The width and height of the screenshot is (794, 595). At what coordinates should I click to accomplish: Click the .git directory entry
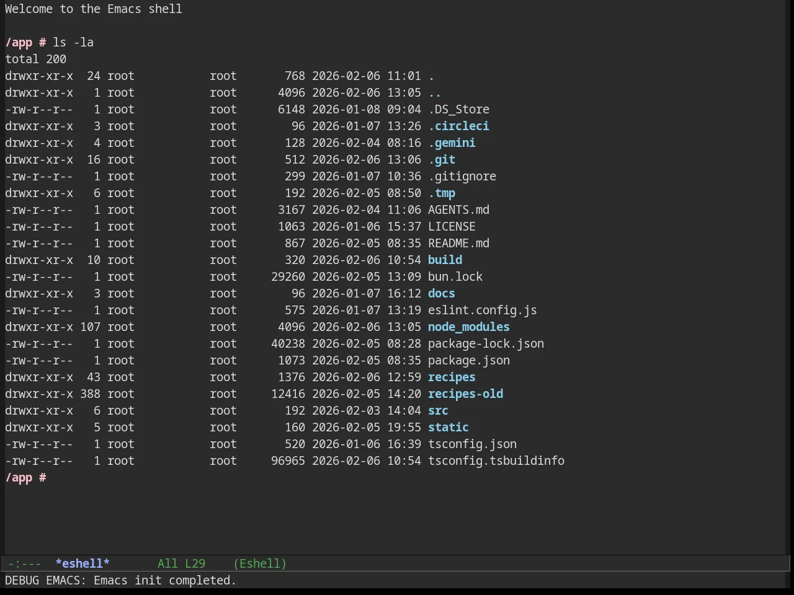(442, 159)
